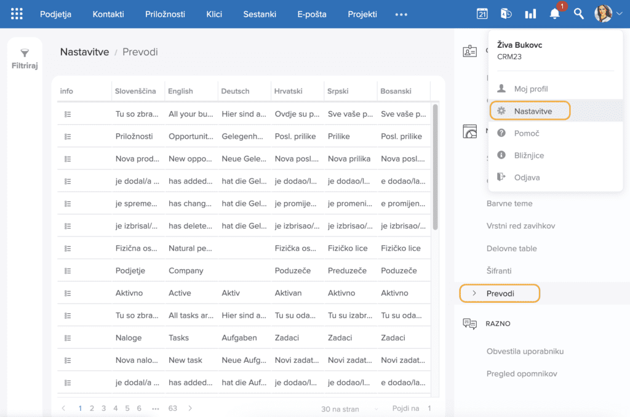
Task: Open the '30 na stran' page size dropdown
Action: click(x=349, y=408)
